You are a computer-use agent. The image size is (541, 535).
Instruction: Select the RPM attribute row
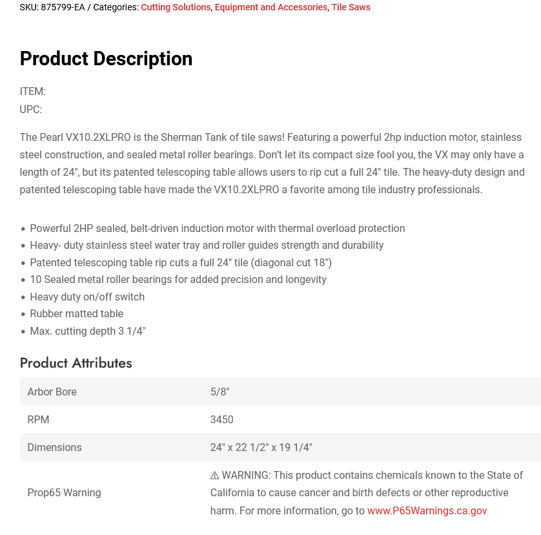pos(280,419)
